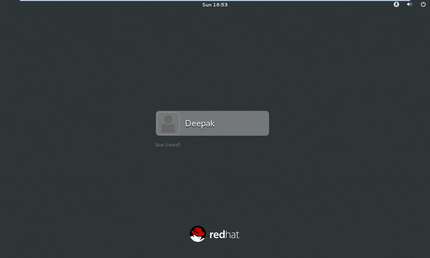Open the clock showing Sun 16:53
This screenshot has width=430, height=258.
pyautogui.click(x=215, y=5)
